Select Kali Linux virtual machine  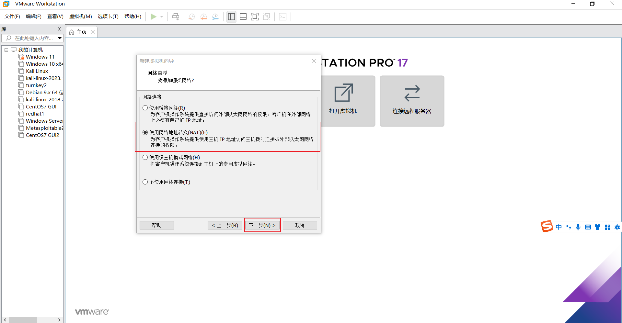(x=37, y=71)
